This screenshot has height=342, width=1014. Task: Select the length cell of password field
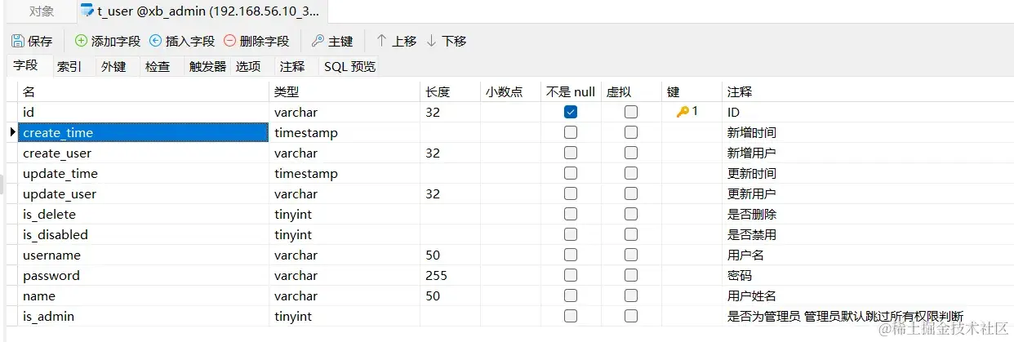450,275
